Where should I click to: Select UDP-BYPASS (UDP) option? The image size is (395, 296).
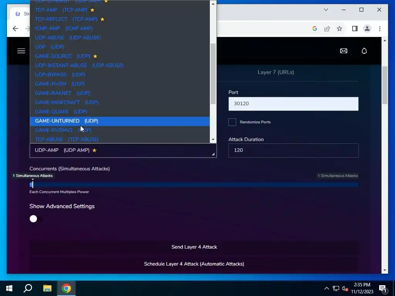click(120, 74)
